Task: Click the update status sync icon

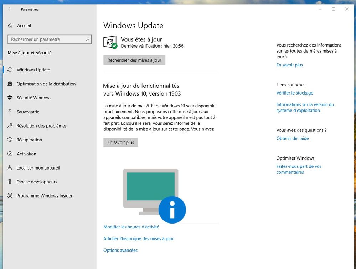Action: point(110,42)
